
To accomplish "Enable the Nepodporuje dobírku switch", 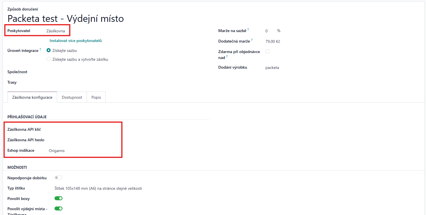I will tap(59, 178).
